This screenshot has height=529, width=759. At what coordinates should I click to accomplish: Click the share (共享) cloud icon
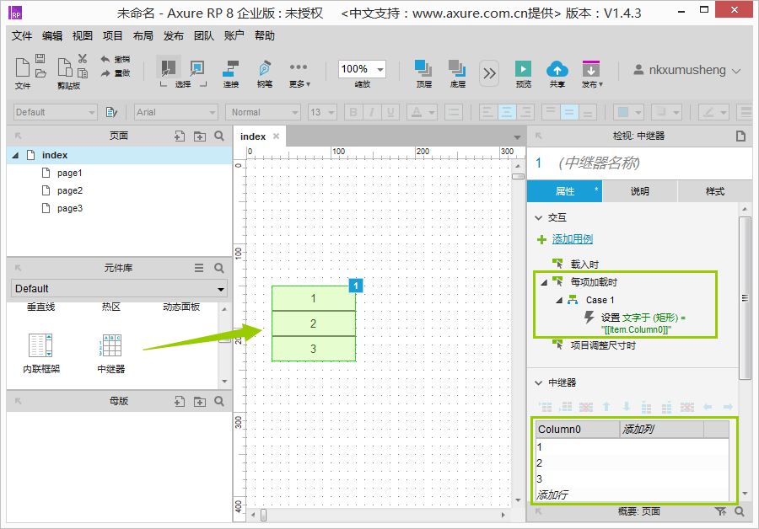pos(557,69)
